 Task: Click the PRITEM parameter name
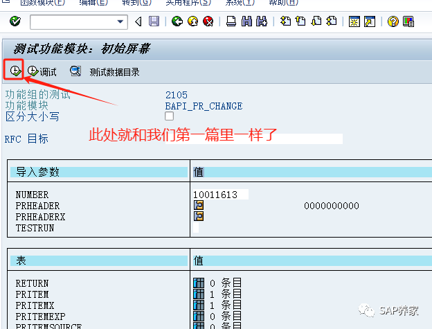point(32,294)
